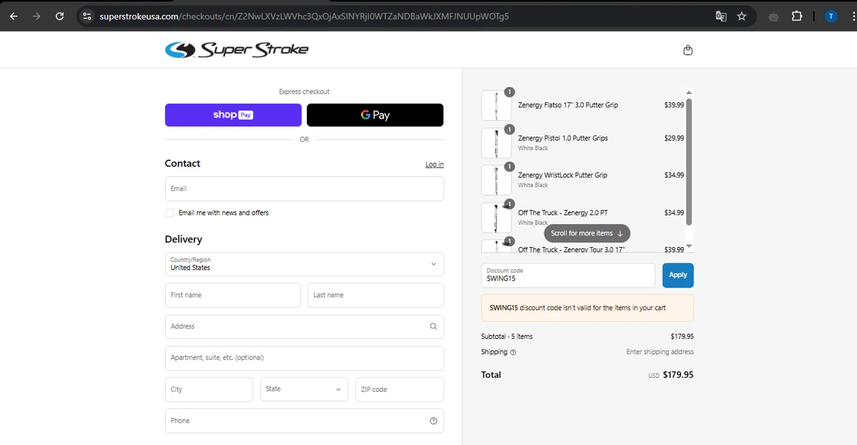Click the ZIP code field
The image size is (857, 445).
(399, 389)
